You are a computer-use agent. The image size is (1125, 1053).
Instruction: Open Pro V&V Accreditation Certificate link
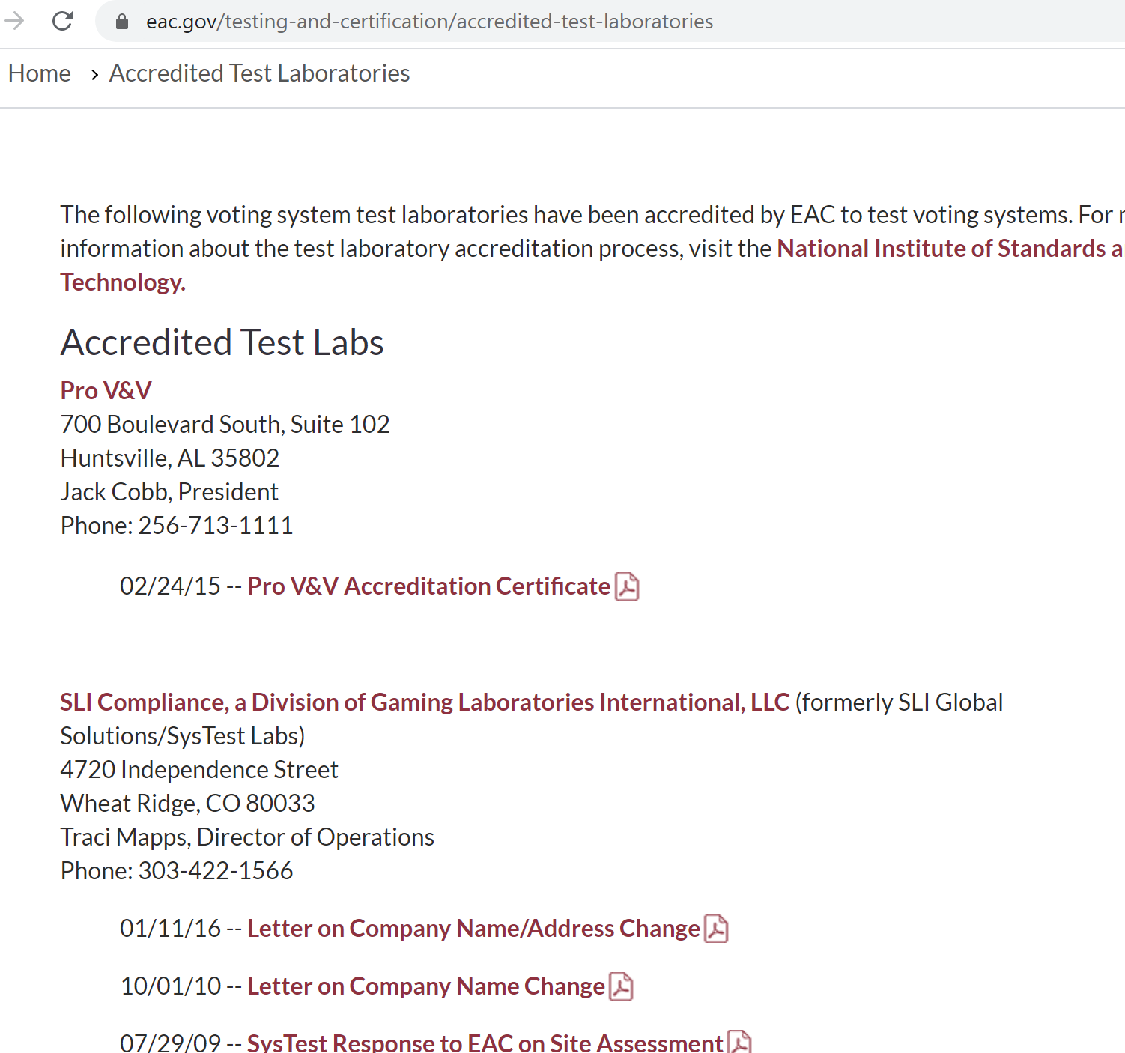[x=429, y=586]
